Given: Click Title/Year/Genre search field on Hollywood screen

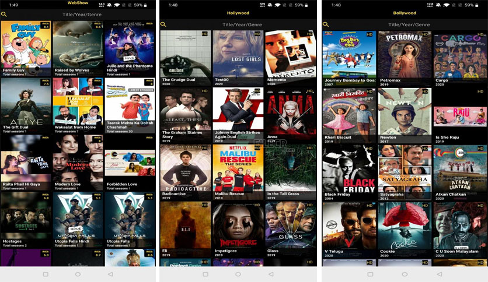Looking at the screenshot, I should coord(242,24).
